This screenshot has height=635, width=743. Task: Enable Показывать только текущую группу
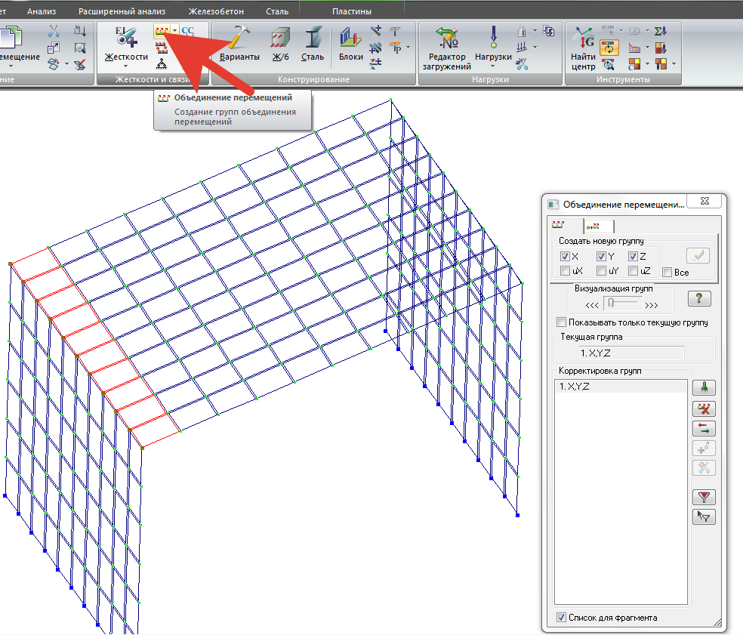click(x=562, y=322)
